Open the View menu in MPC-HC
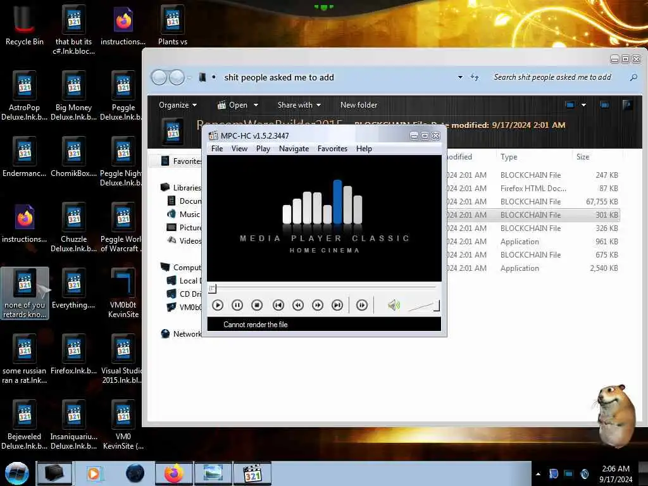Image resolution: width=648 pixels, height=486 pixels. 239,148
